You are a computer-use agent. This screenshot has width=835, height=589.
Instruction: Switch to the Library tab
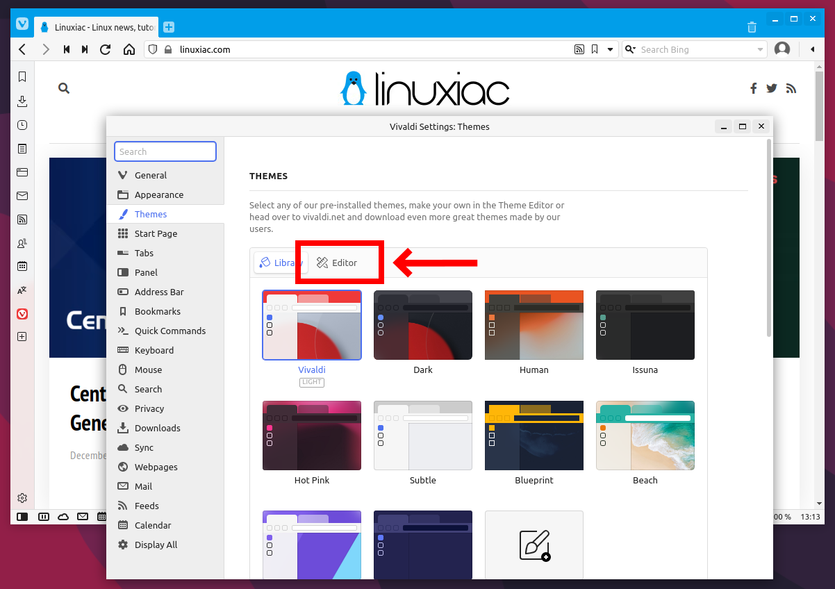tap(281, 263)
